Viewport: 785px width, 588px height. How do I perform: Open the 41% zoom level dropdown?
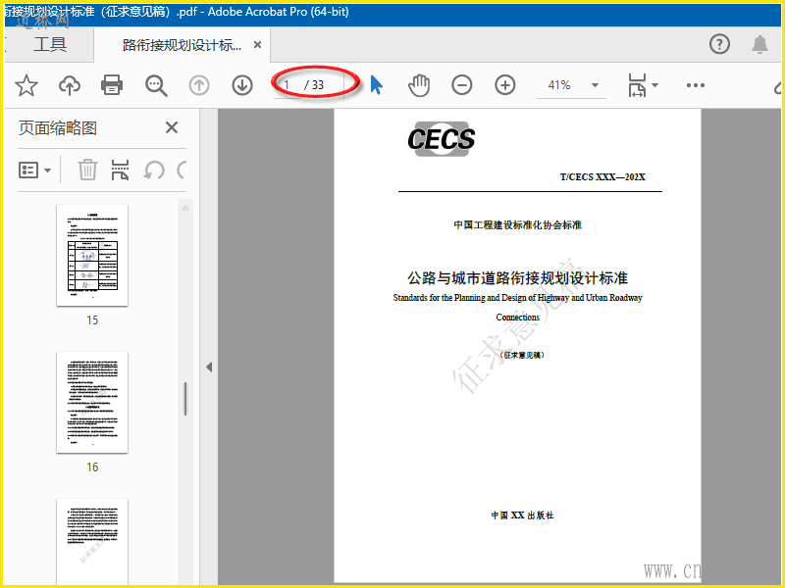(x=595, y=85)
